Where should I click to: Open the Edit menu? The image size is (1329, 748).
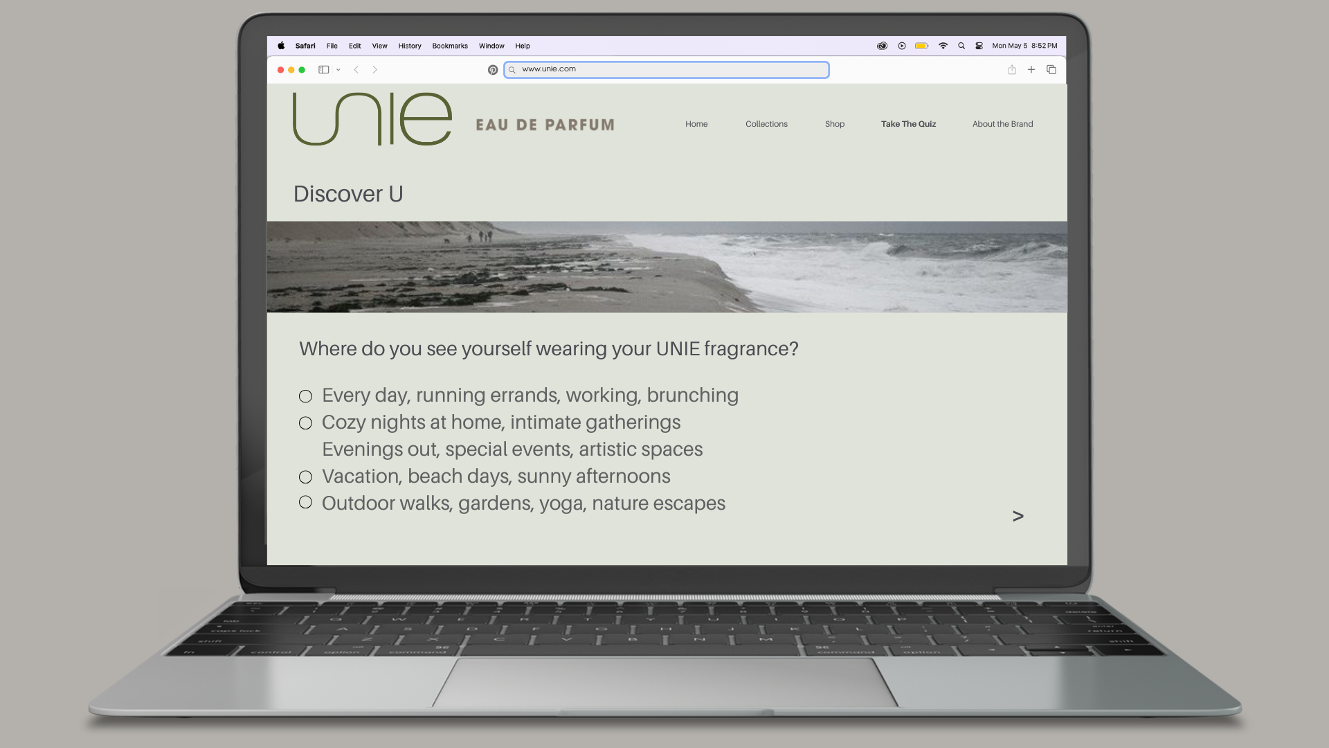[x=355, y=46]
